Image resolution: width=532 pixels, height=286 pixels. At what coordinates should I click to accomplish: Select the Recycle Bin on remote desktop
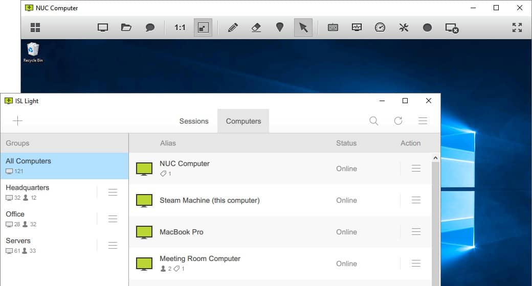33,53
